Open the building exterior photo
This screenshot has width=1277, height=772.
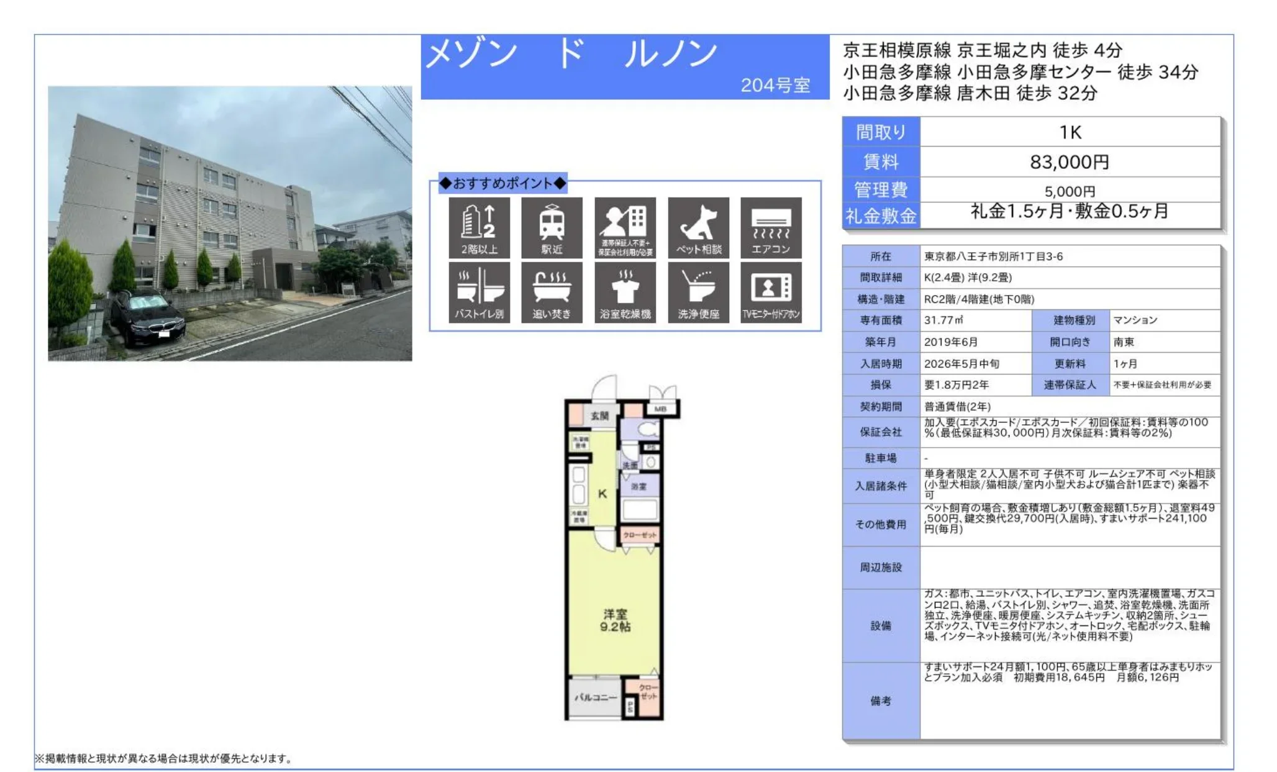point(230,224)
